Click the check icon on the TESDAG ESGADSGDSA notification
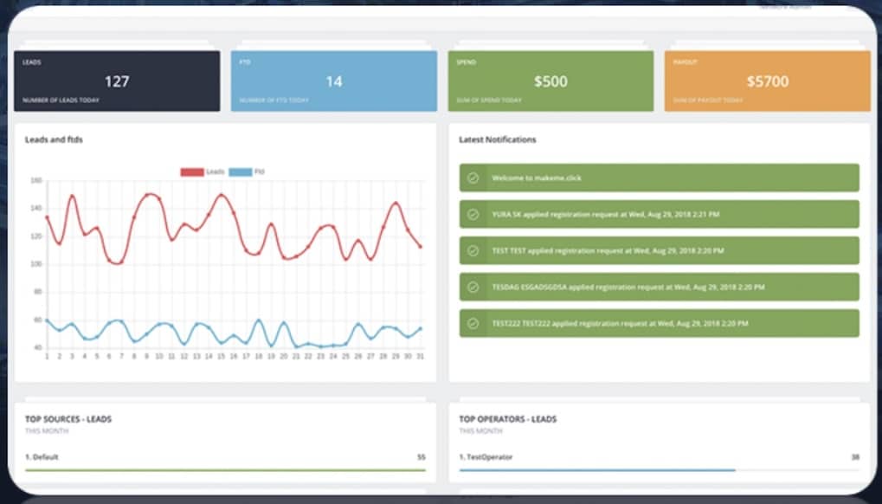882x504 pixels. point(473,287)
